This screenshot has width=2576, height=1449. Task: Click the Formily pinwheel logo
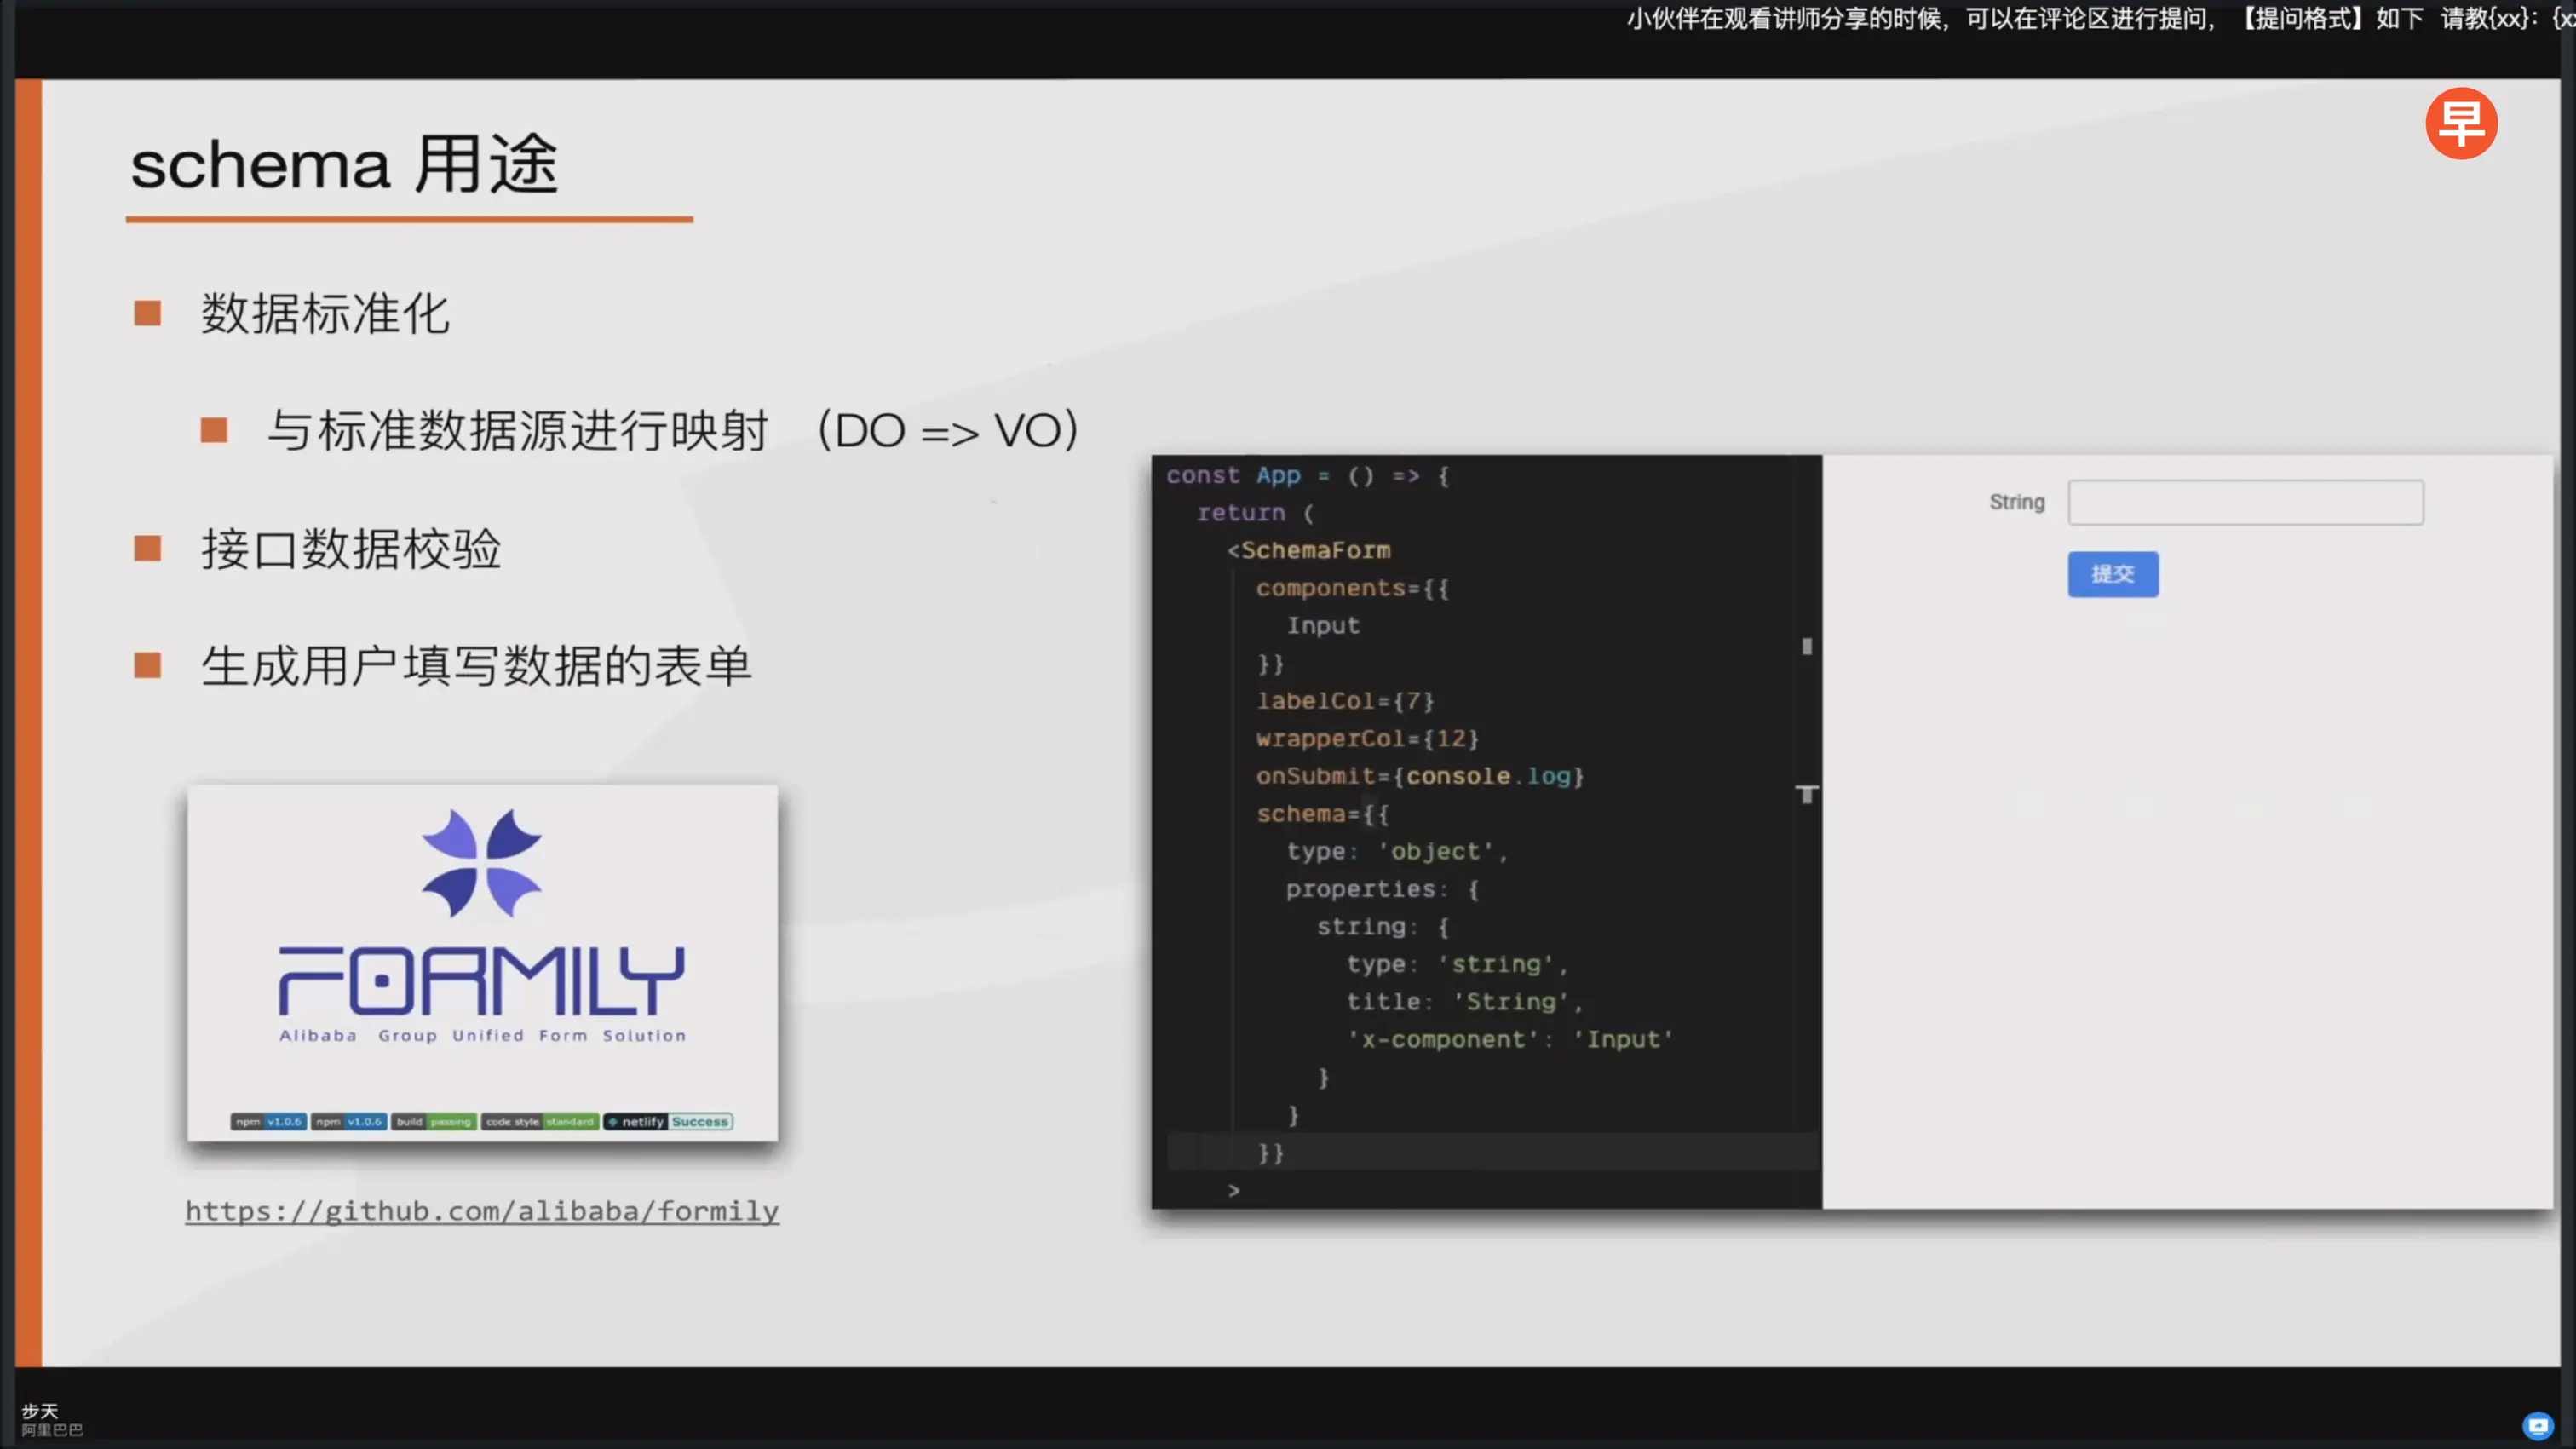click(x=481, y=863)
